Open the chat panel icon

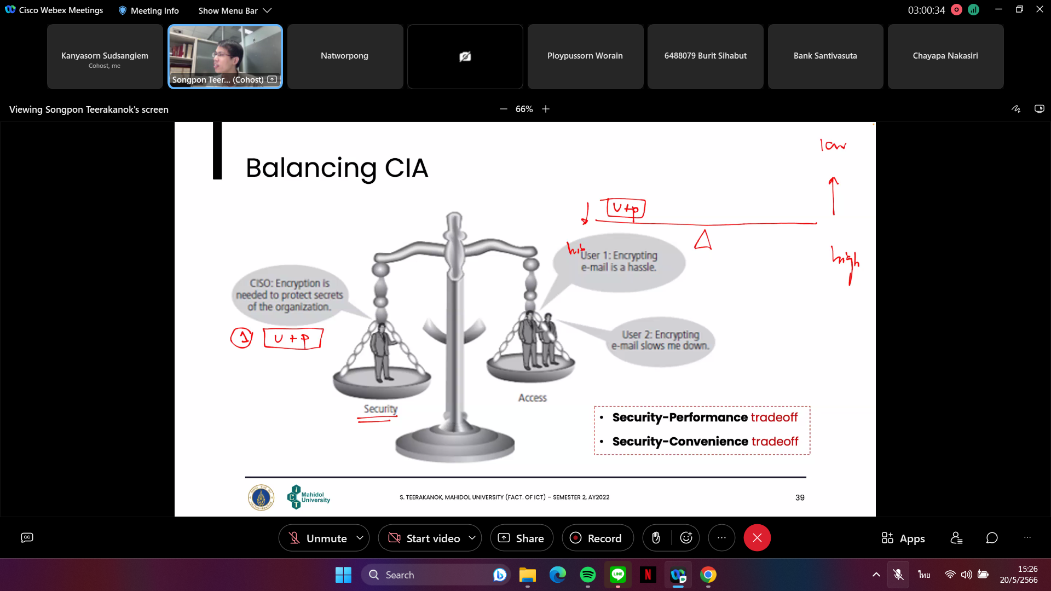point(992,538)
